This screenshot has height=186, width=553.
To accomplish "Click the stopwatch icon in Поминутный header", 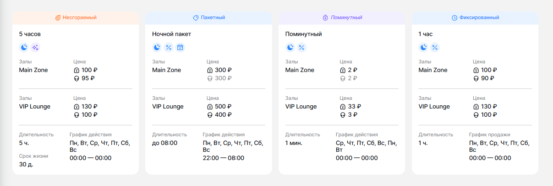I will pos(325,18).
